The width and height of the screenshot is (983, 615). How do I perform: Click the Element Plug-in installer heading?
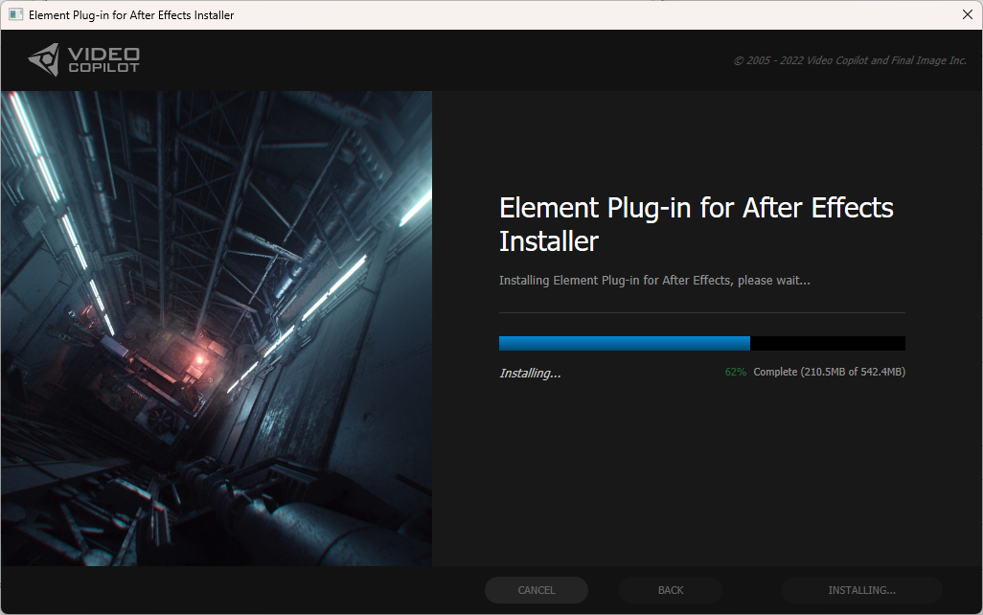(696, 224)
